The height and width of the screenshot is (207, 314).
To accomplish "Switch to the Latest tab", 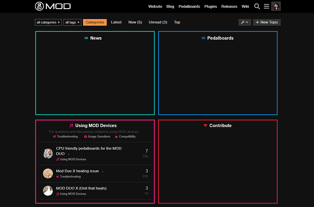I will point(116,22).
